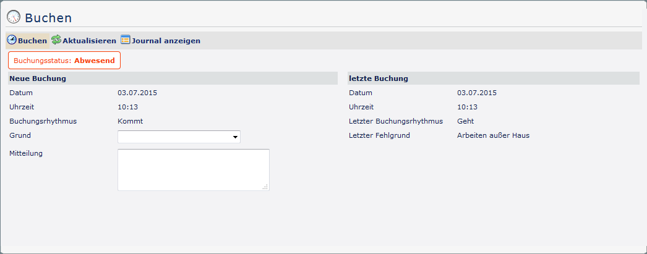Click the Journal anzeigen list icon
This screenshot has width=647, height=254.
point(126,40)
